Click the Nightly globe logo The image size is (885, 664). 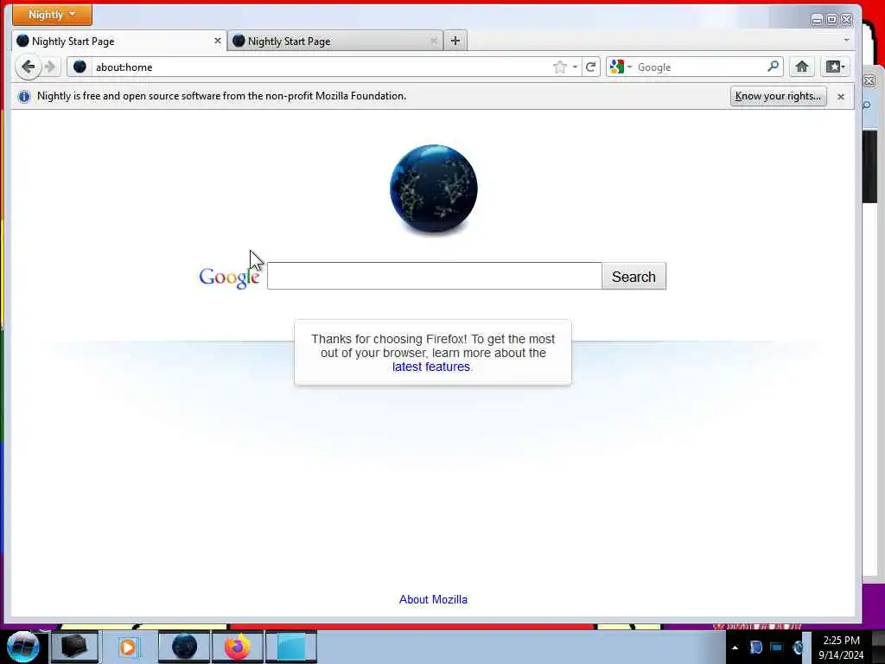[x=434, y=189]
